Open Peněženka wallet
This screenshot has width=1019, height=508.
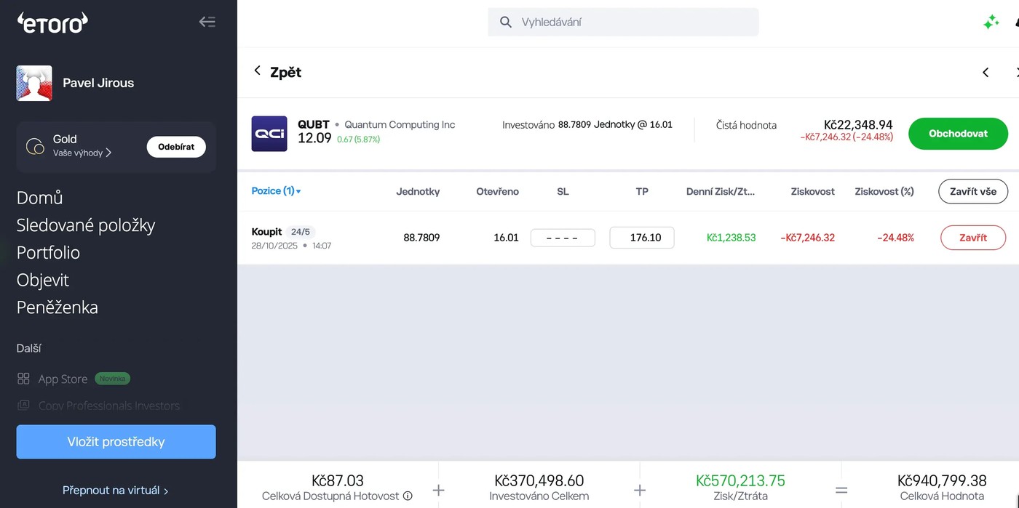58,307
